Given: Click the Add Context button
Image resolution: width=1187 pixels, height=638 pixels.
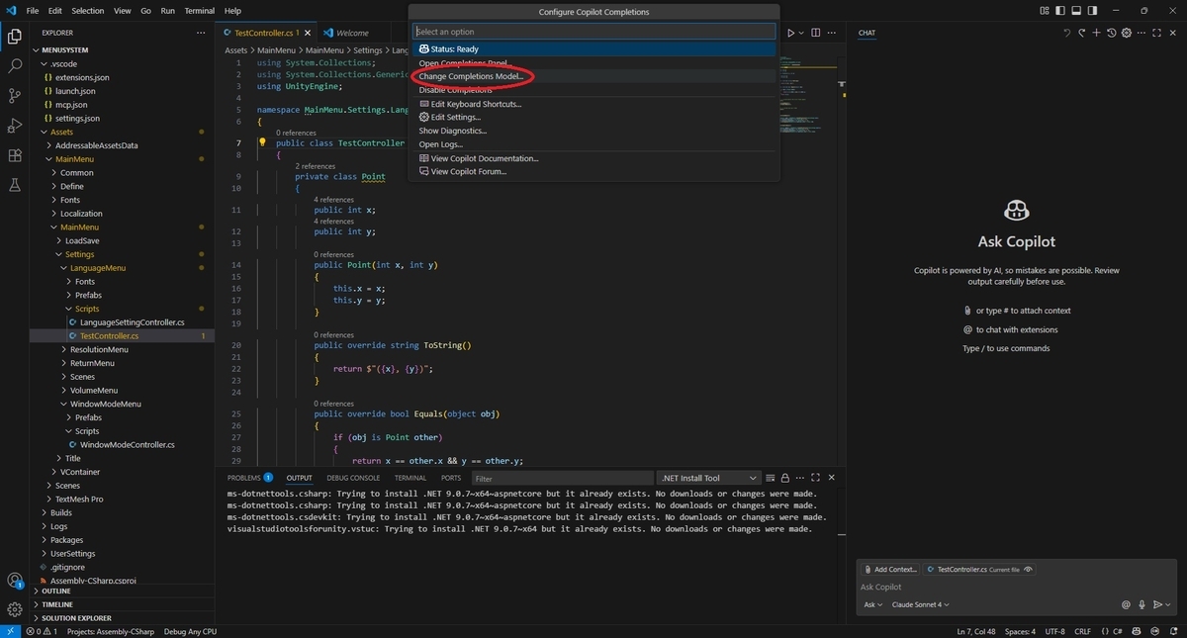Looking at the screenshot, I should click(x=890, y=570).
